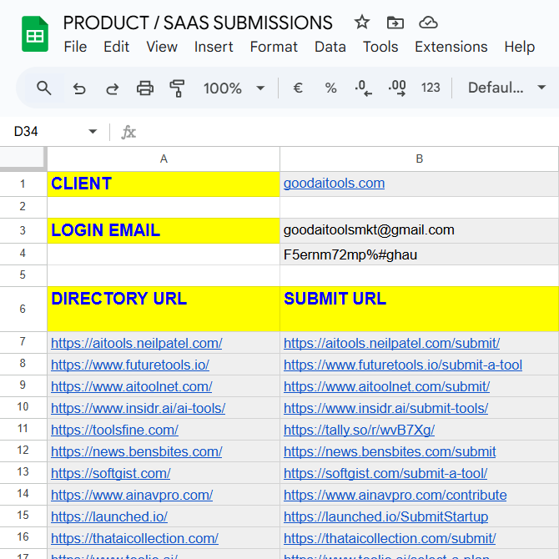
Task: Select row 10 header
Action: click(23, 407)
